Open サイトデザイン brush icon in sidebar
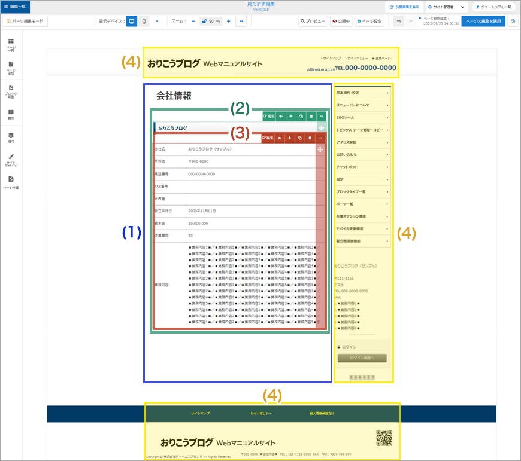521x461 pixels. click(11, 160)
